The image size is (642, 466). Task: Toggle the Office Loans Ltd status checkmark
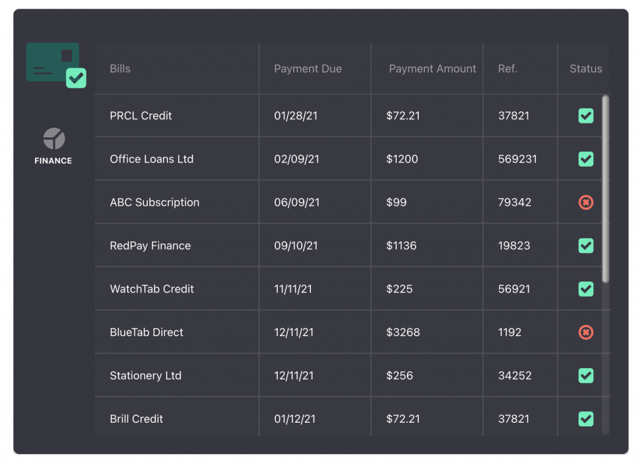pyautogui.click(x=586, y=159)
